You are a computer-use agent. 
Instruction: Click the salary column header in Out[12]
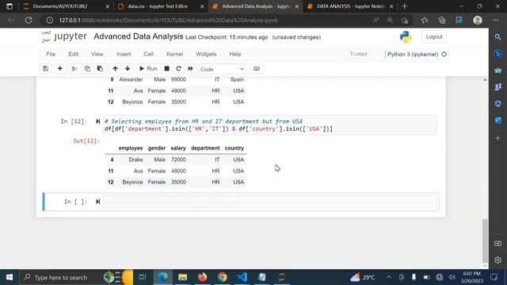click(178, 148)
